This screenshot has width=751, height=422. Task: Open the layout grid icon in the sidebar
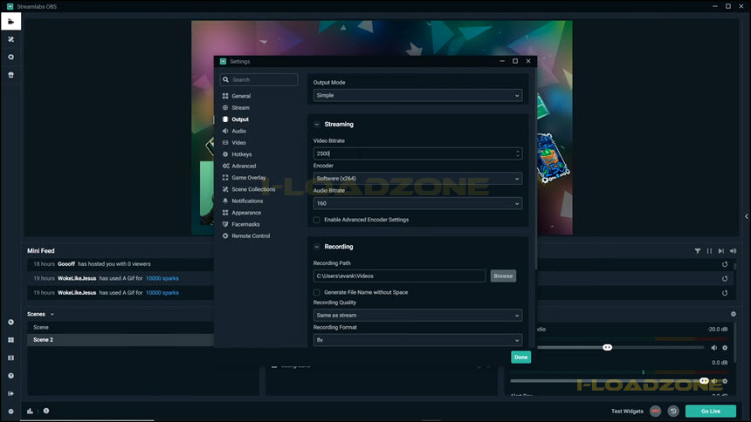pyautogui.click(x=10, y=340)
